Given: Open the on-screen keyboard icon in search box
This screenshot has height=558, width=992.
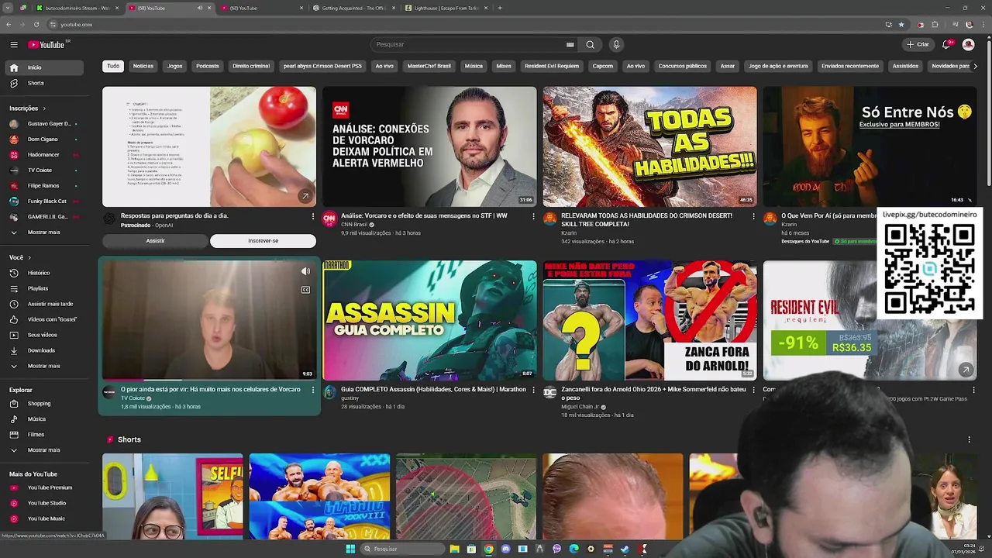Looking at the screenshot, I should point(570,44).
